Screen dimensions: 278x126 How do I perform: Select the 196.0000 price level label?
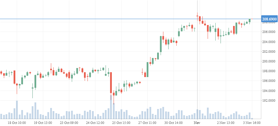269,81
